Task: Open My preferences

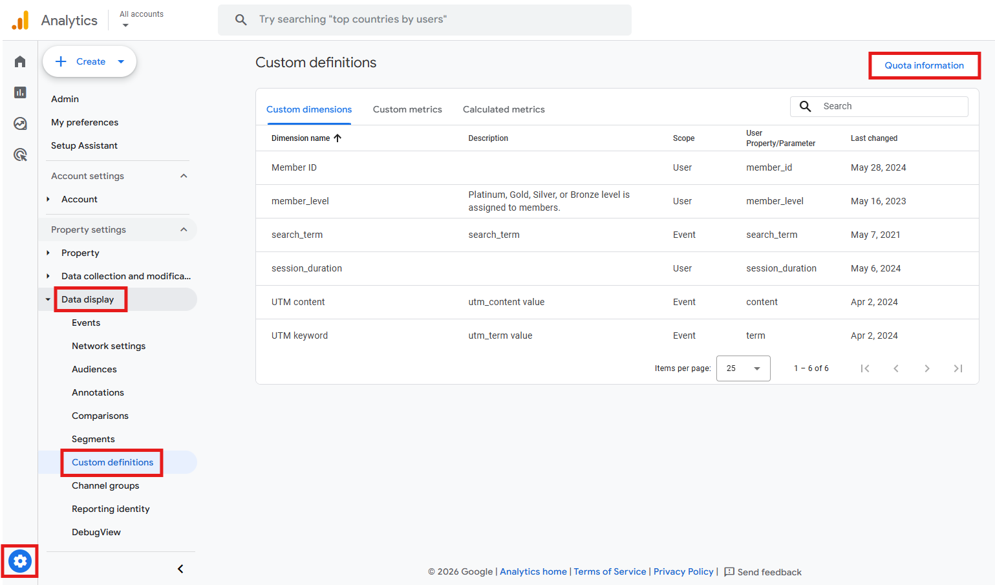Action: pyautogui.click(x=85, y=122)
